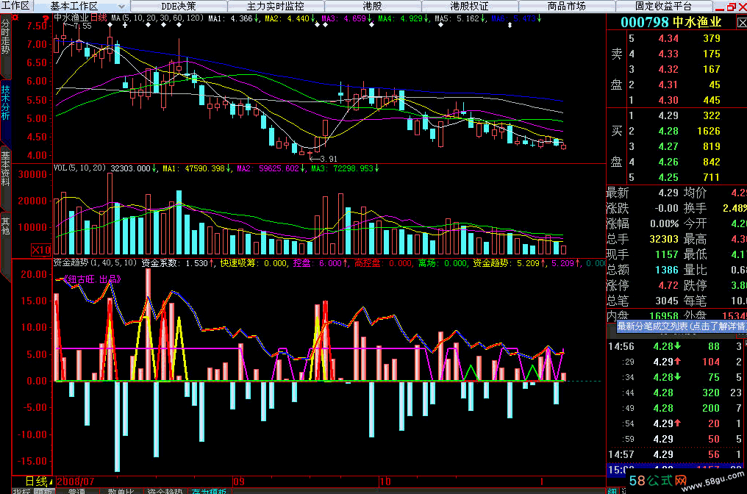
Task: Close the quote panel with the X box
Action: coord(742,22)
